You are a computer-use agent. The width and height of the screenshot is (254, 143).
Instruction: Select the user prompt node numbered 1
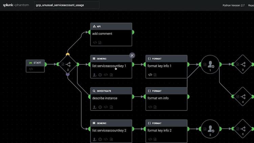[210, 64]
